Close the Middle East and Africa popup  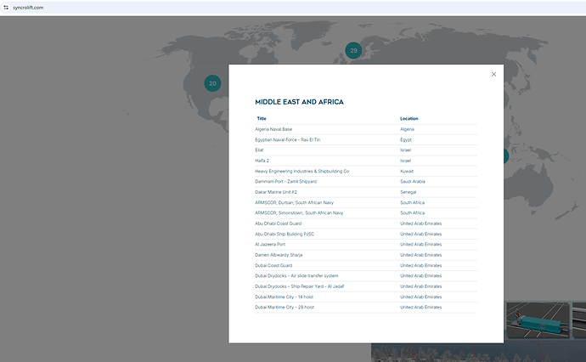coord(493,75)
